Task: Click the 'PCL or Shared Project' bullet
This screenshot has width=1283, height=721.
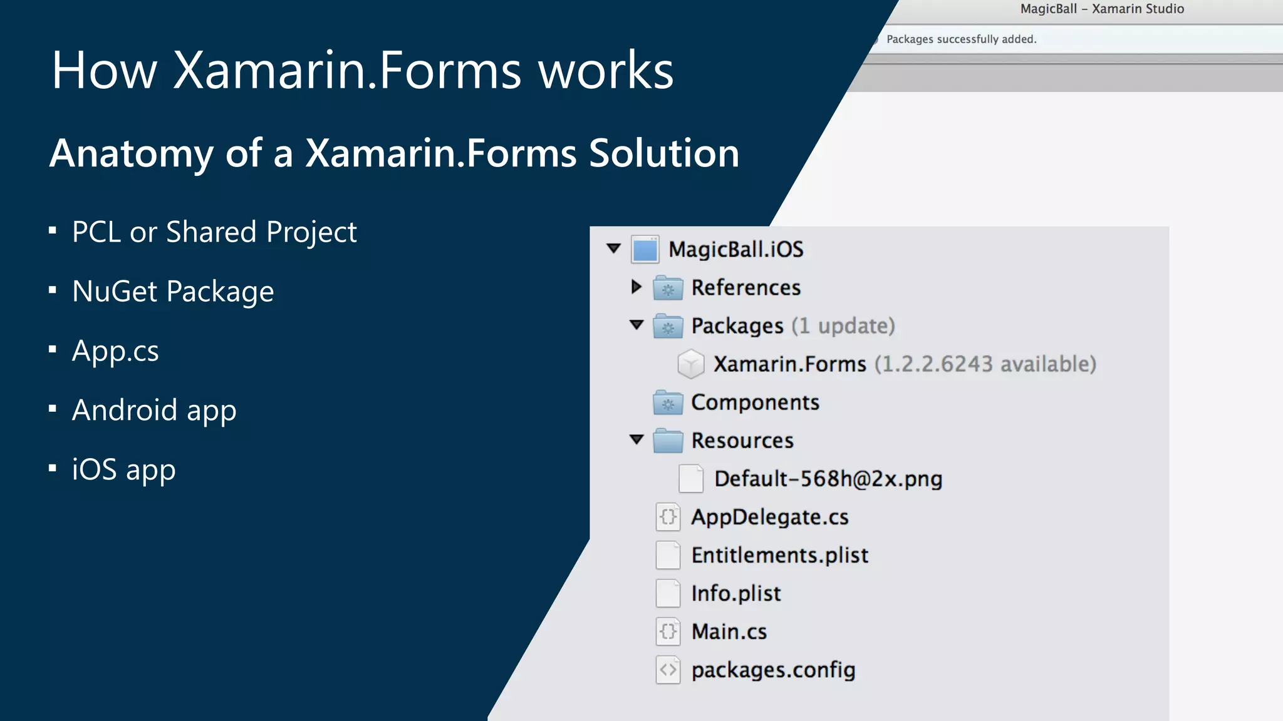Action: (214, 232)
